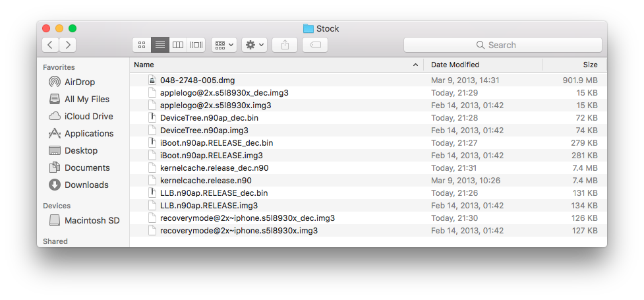Click the Edit Tags button
644x300 pixels.
coord(315,45)
